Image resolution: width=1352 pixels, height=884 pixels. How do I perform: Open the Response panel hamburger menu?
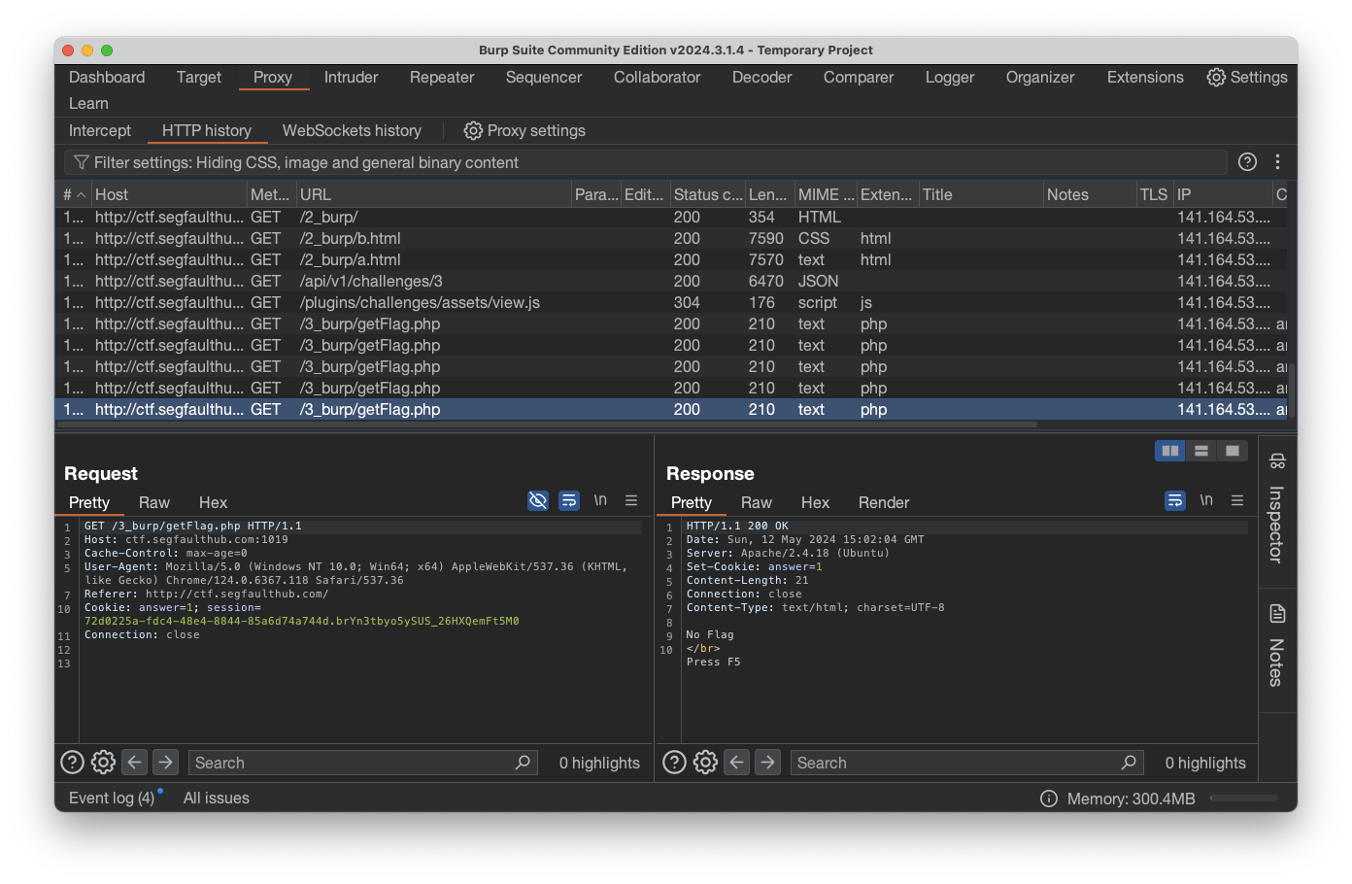click(x=1237, y=500)
